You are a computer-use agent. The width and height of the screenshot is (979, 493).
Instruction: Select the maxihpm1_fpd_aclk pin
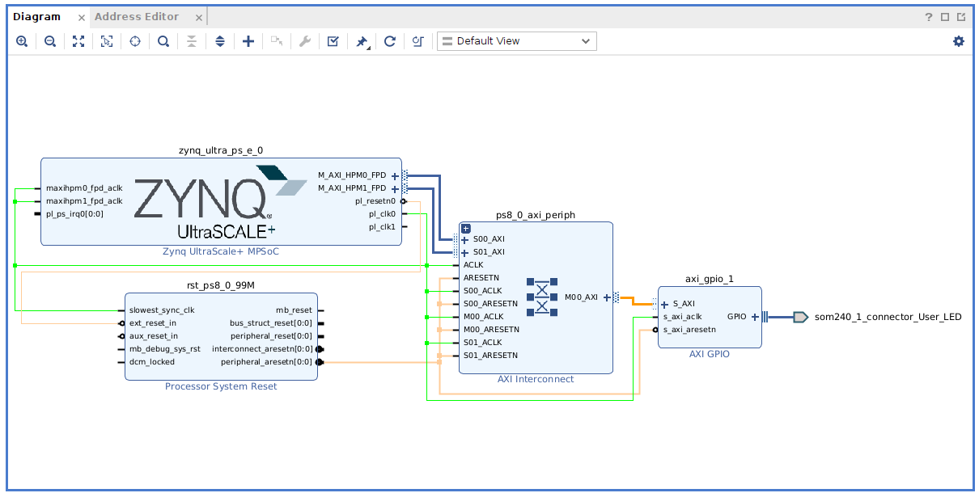(84, 201)
